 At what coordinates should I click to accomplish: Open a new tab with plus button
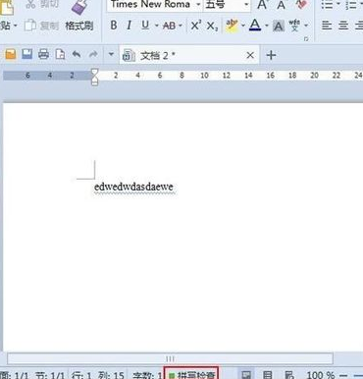pos(271,55)
